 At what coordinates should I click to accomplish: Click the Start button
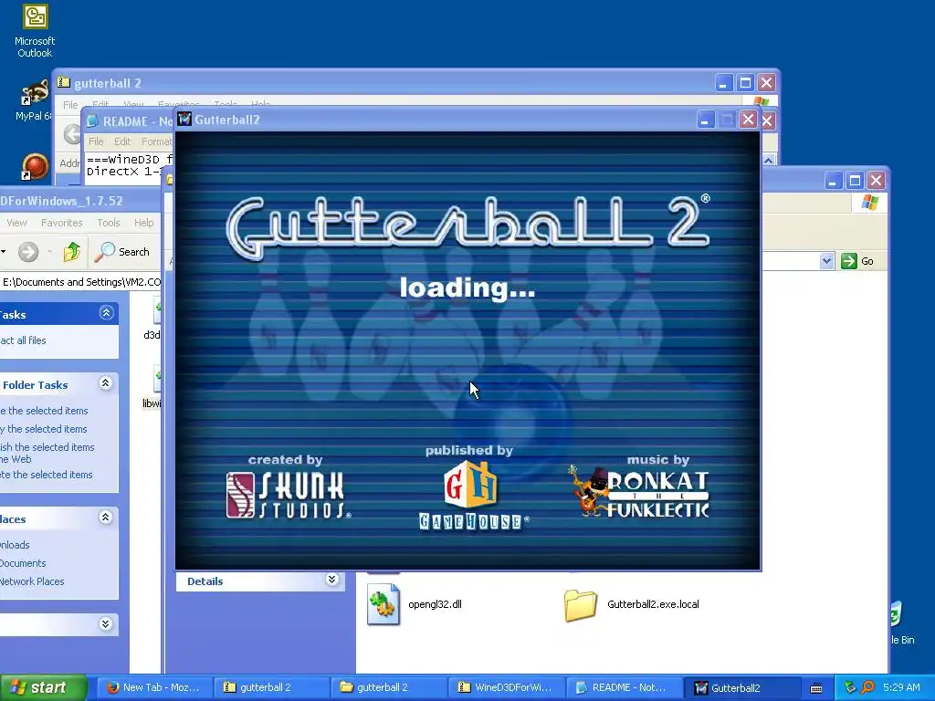pos(44,687)
